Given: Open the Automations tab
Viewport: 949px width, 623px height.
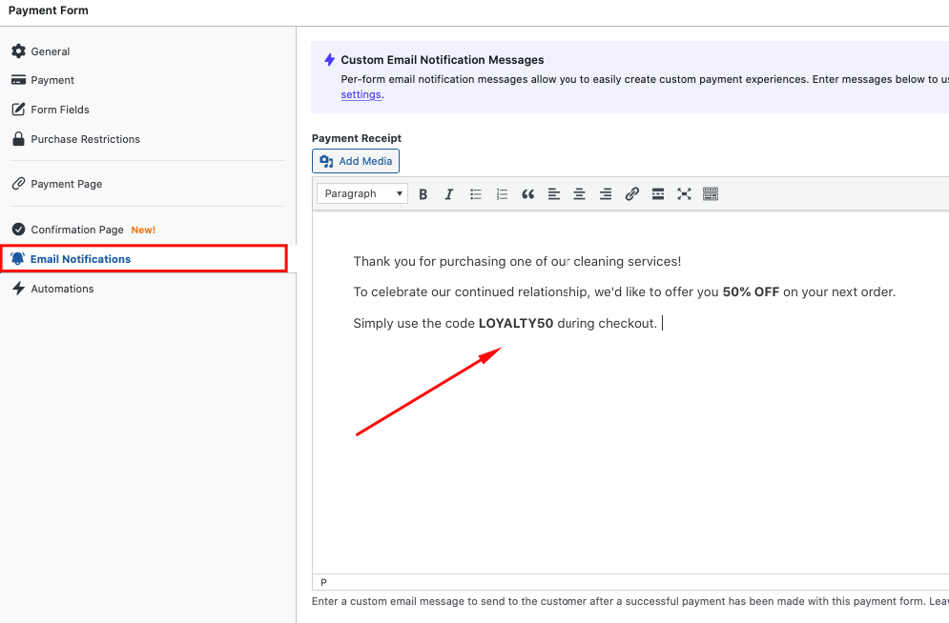Looking at the screenshot, I should click(62, 289).
